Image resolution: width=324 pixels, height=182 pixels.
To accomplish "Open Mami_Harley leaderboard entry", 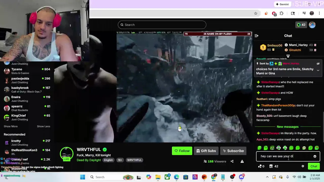I will click(x=300, y=45).
